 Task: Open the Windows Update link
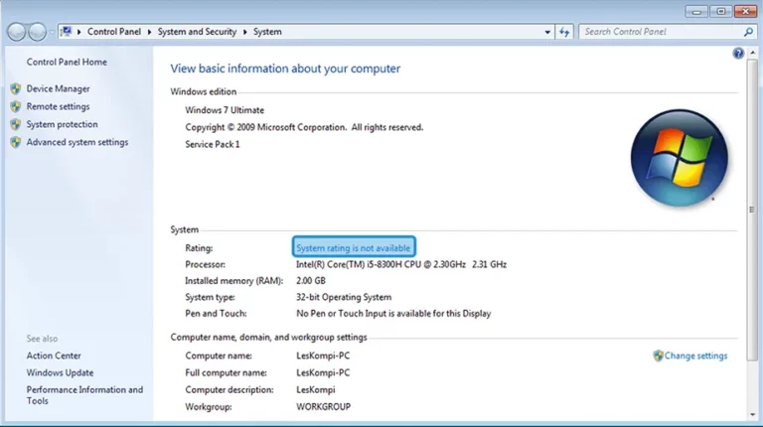coord(60,373)
